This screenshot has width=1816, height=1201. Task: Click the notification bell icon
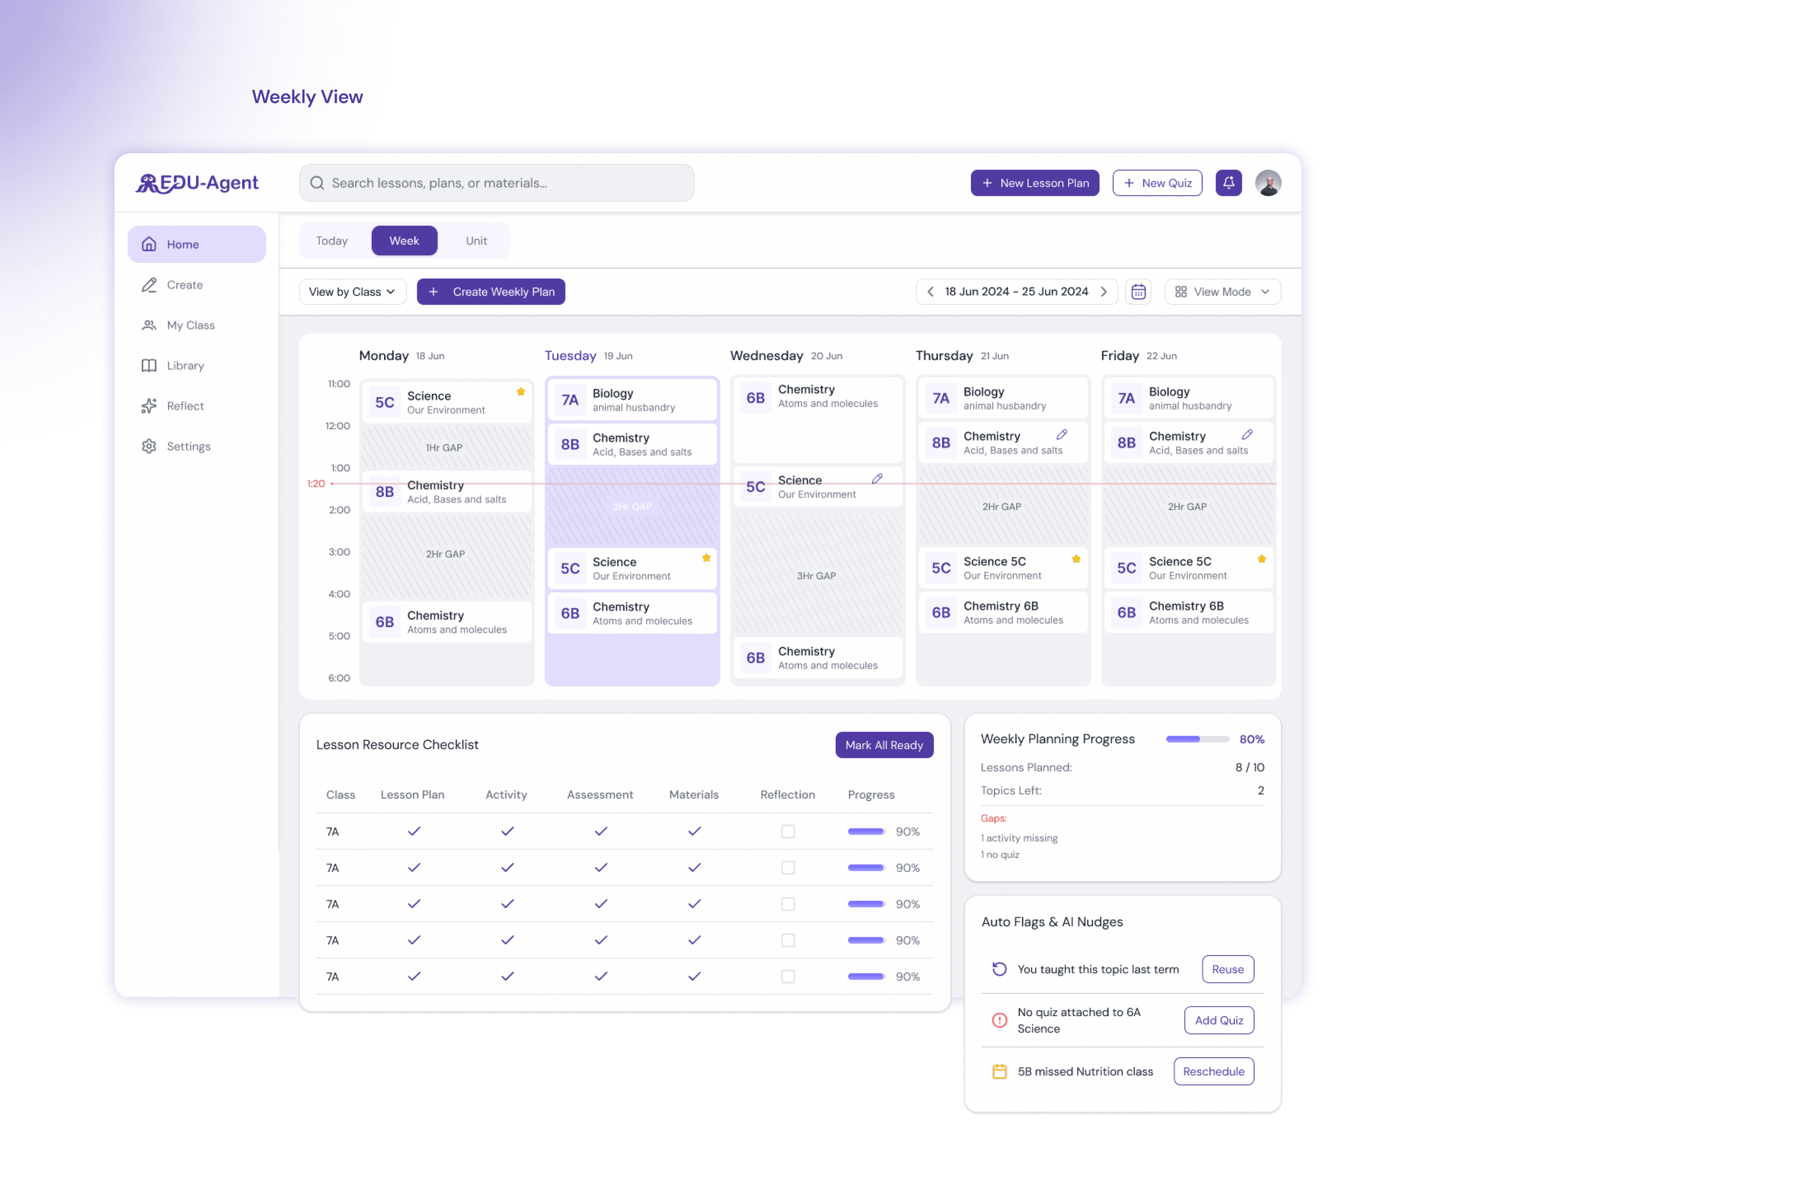pos(1228,183)
